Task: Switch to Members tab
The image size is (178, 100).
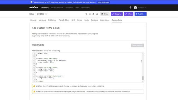Action: pos(42,20)
